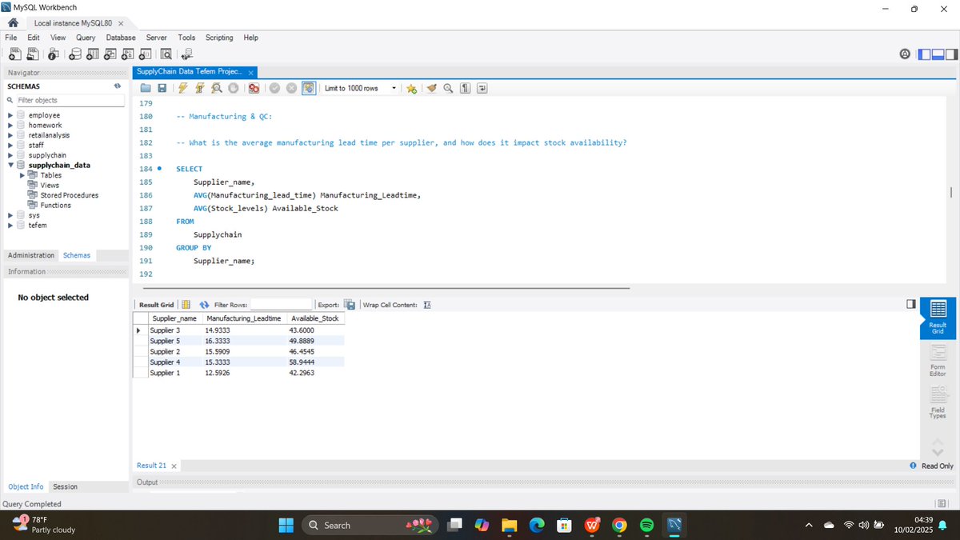Open the Query menu

coord(86,38)
